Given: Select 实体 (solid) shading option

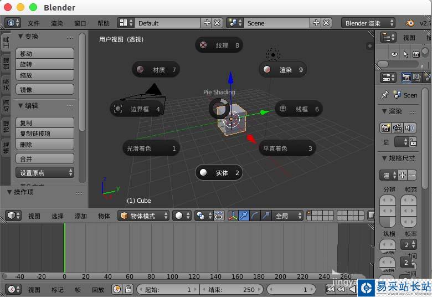Looking at the screenshot, I should (x=219, y=173).
